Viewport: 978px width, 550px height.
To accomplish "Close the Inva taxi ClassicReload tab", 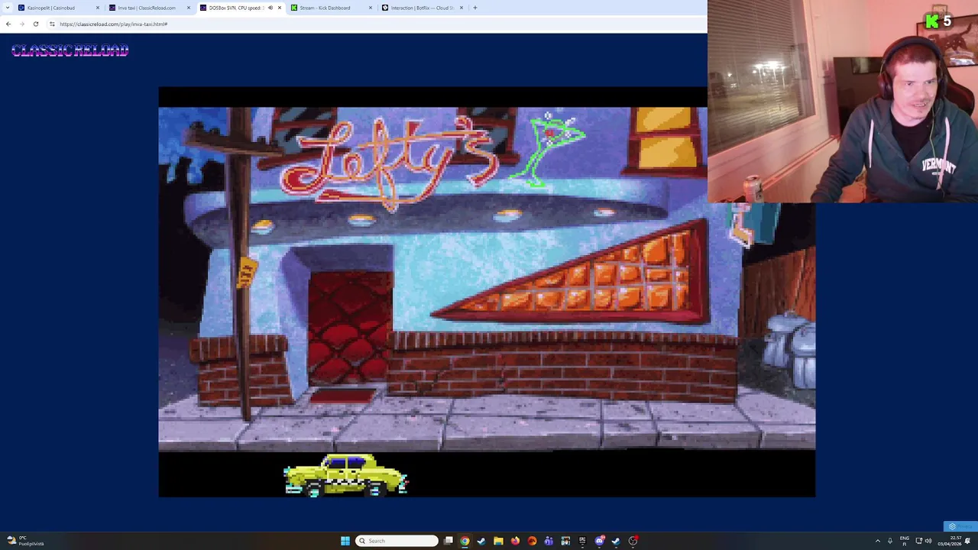I will [x=188, y=8].
